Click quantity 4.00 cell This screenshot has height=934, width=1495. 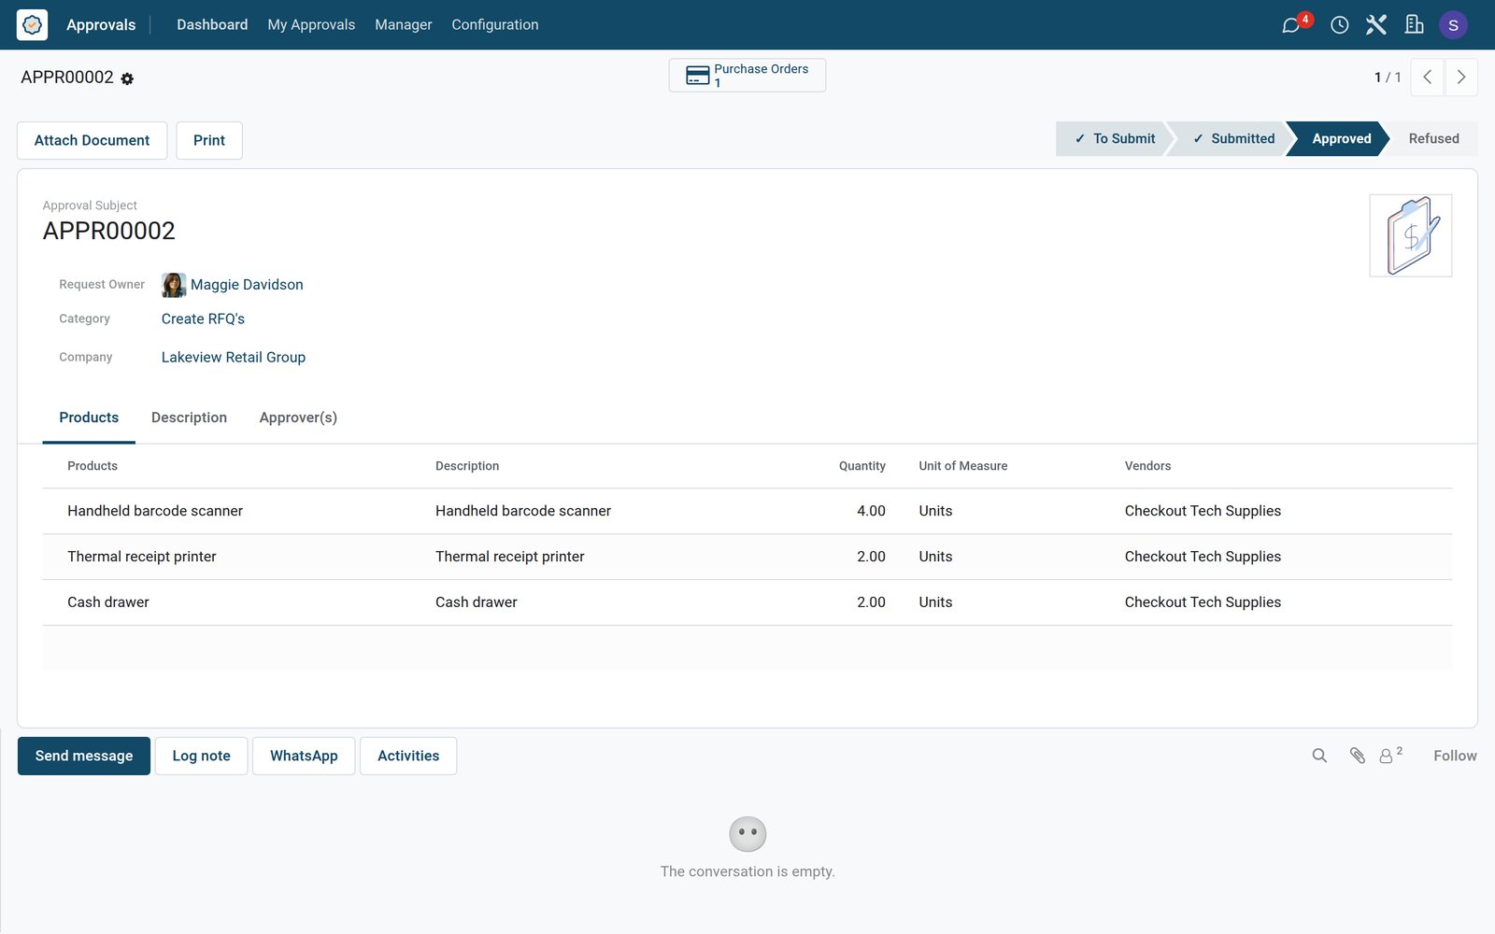[x=871, y=511]
